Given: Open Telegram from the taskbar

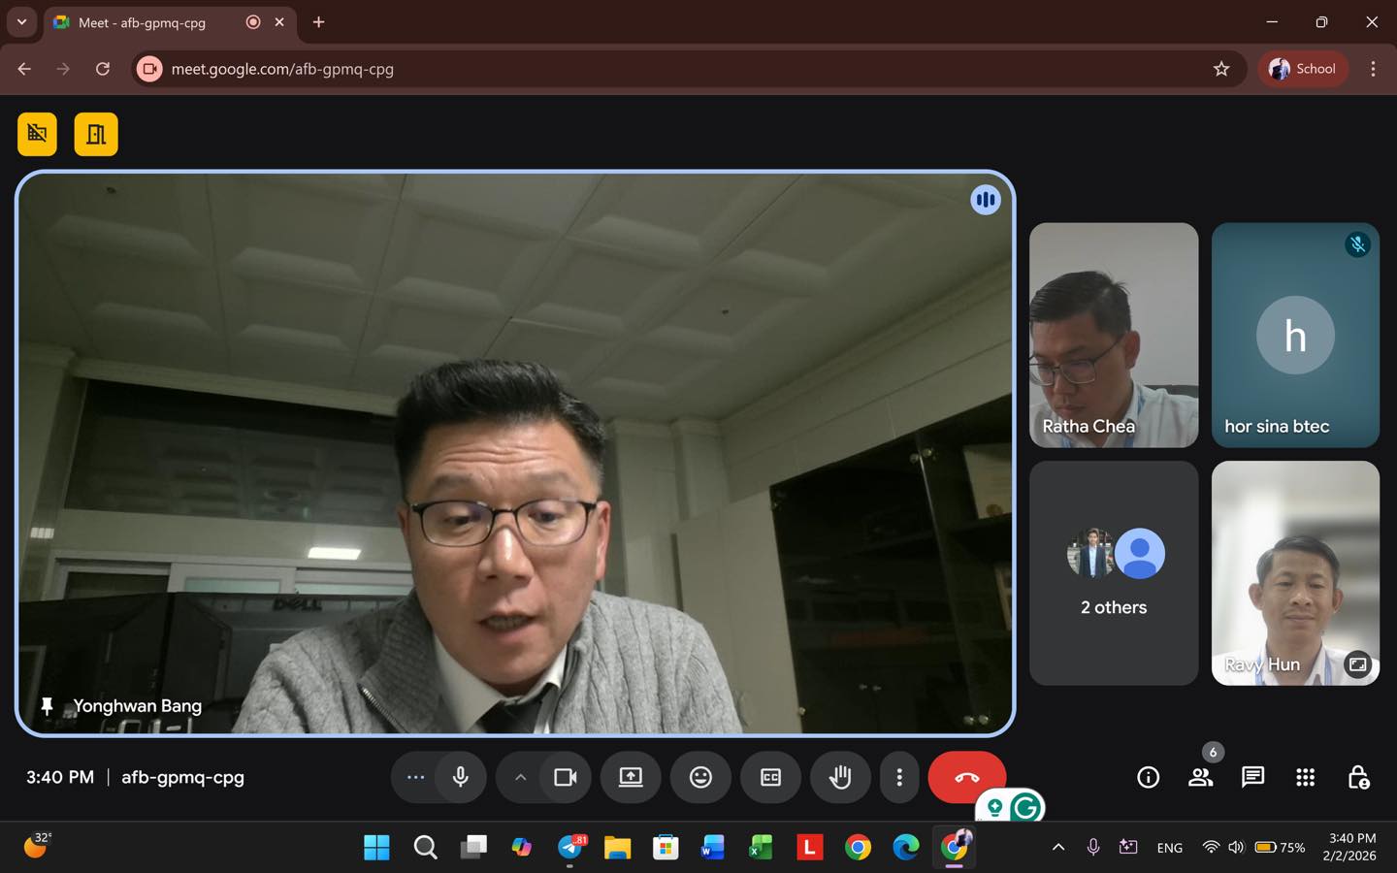Looking at the screenshot, I should [570, 847].
